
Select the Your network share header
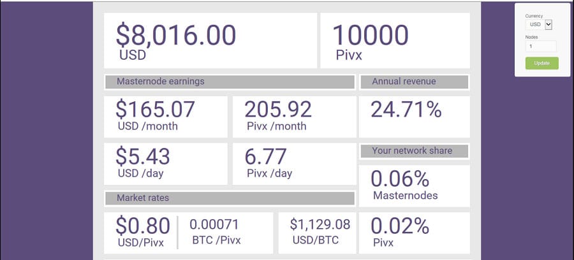[414, 151]
